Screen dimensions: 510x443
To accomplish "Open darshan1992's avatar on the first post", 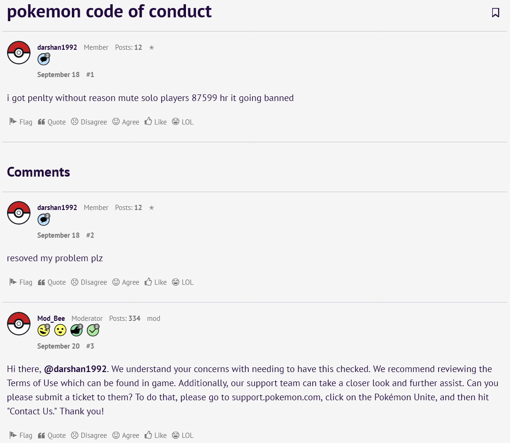I will tap(19, 52).
